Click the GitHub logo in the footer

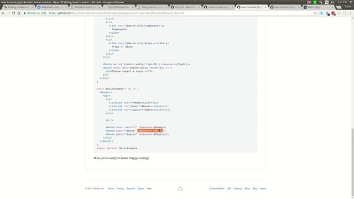pos(180,189)
